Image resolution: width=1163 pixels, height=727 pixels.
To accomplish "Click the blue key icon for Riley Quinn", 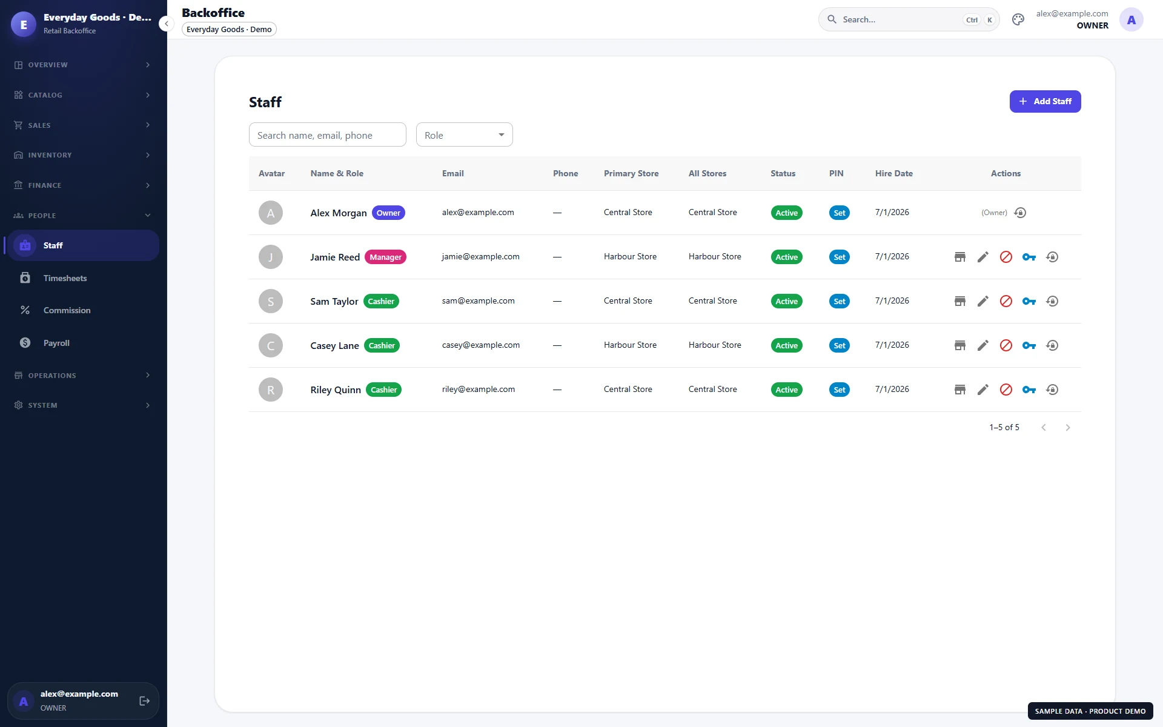I will [1029, 390].
